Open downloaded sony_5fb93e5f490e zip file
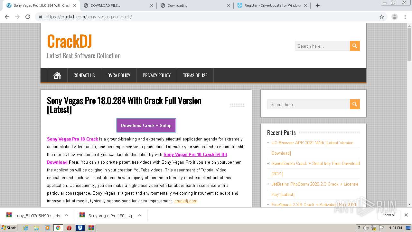Image resolution: width=412 pixels, height=232 pixels. (x=33, y=216)
